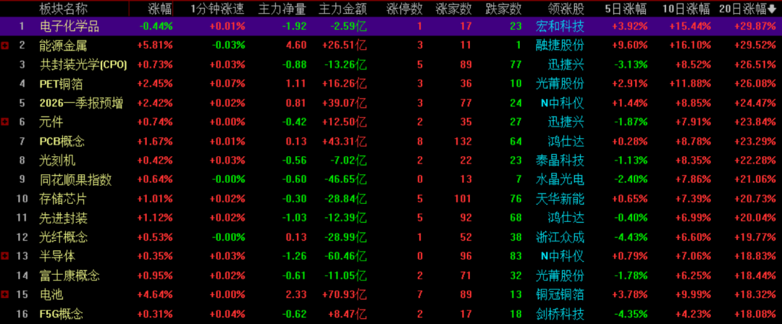
Task: Open leading stock 融捷股份
Action: pyautogui.click(x=560, y=46)
